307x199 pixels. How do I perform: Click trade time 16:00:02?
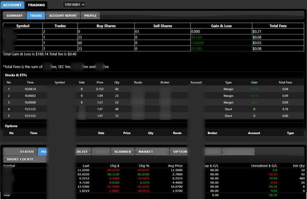[30, 96]
